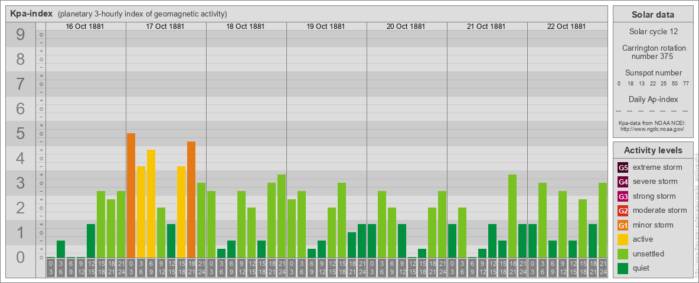Click the 22 Oct 21–24h bar
This screenshot has width=699, height=283.
[x=602, y=221]
